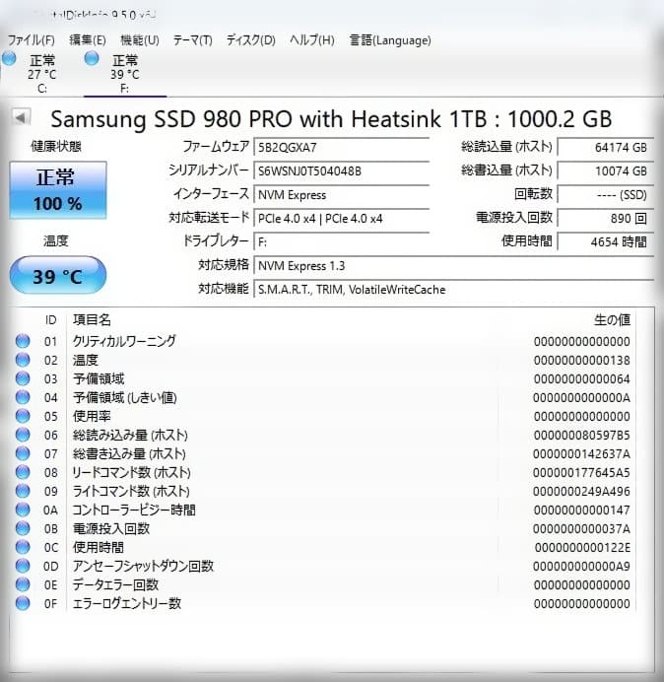Viewport: 664px width, 682px height.
Task: Click the 正常 100 % health status button
Action: 58,190
